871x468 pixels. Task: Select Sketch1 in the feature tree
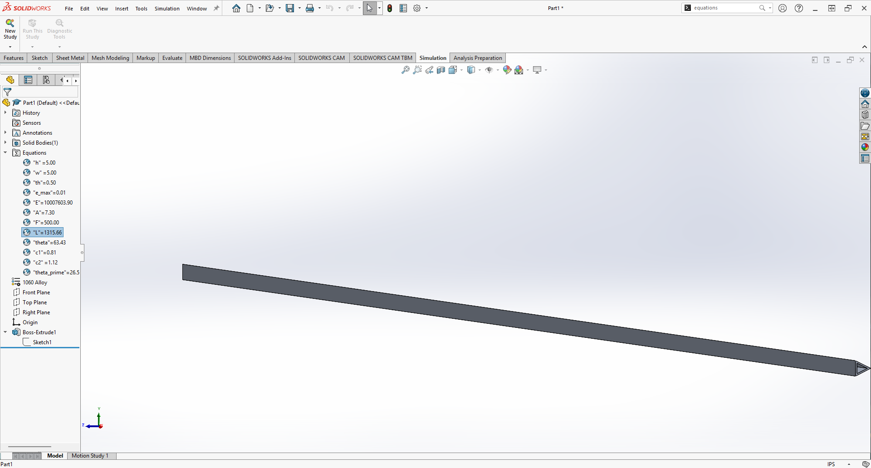click(37, 342)
